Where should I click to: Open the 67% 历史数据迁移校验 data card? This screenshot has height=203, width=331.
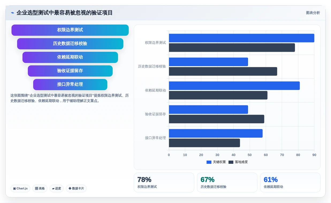point(227,182)
